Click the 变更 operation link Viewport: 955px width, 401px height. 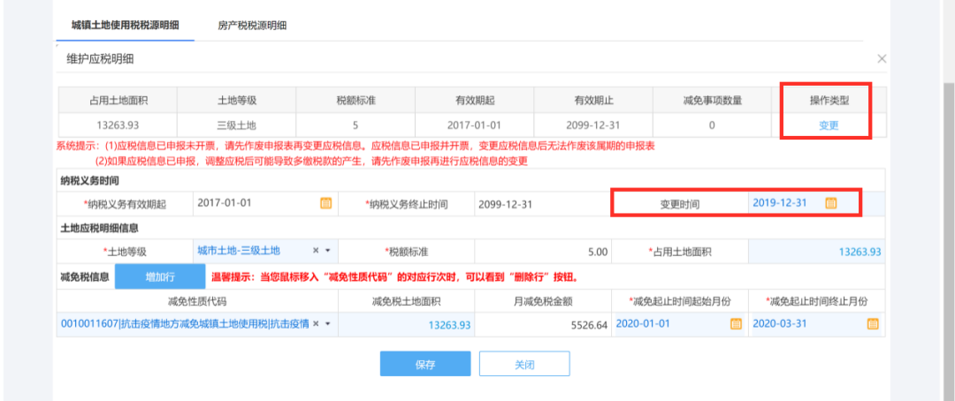point(828,125)
